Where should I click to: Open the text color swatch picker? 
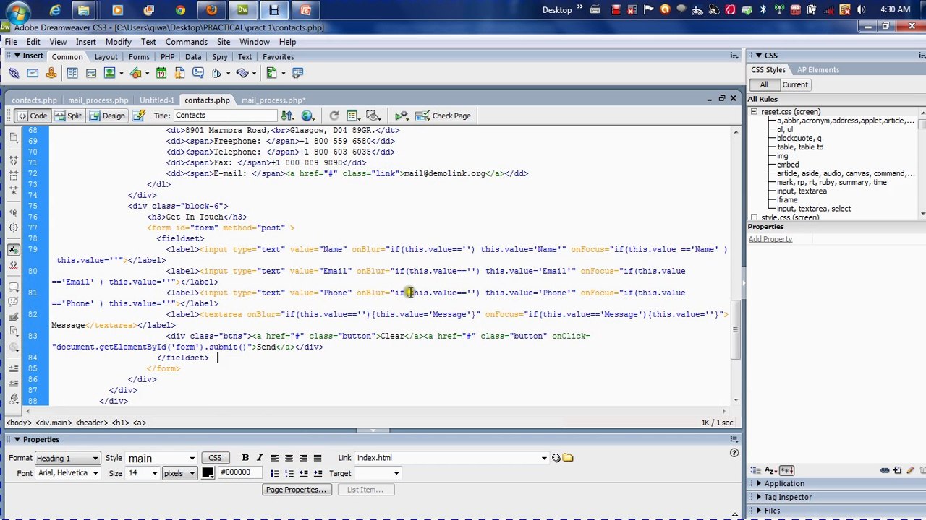[208, 474]
